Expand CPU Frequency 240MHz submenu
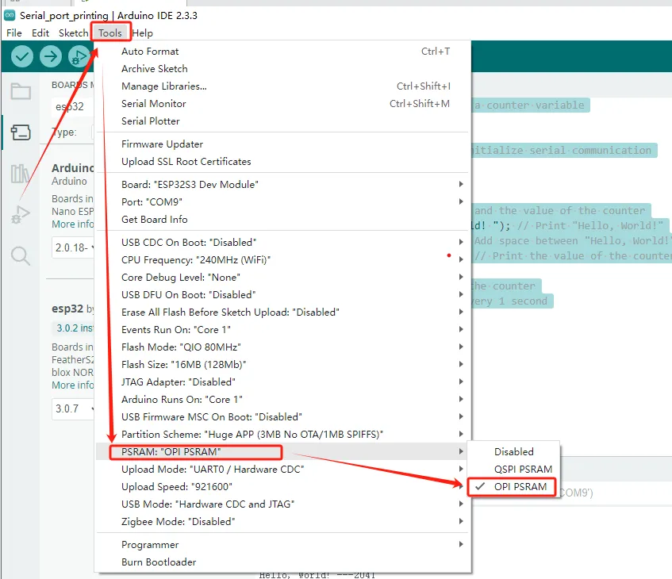 (x=283, y=259)
